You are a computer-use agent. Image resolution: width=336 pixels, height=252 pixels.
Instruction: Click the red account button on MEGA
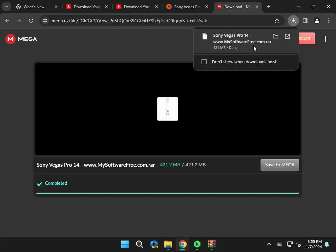tap(307, 38)
